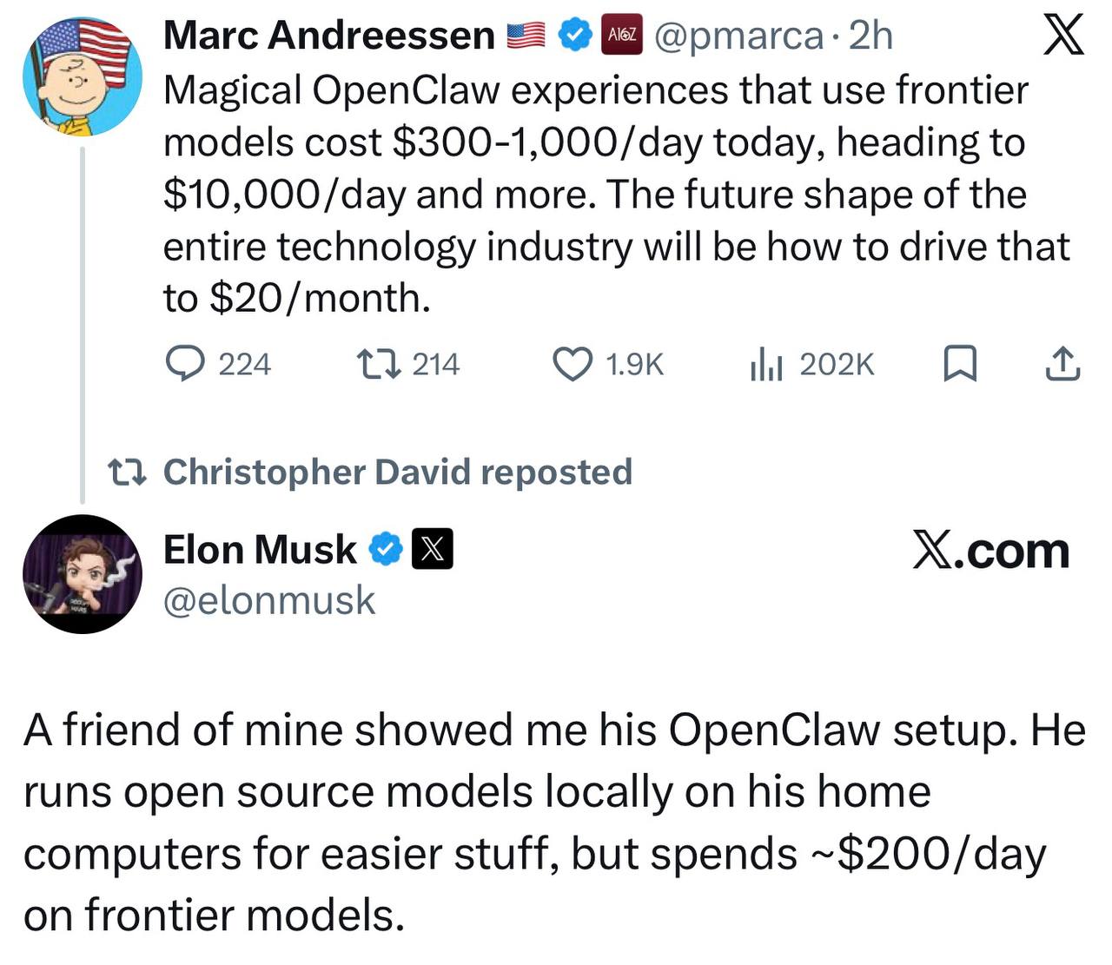
Task: Click the 2h timestamp on the tweet
Action: pyautogui.click(x=870, y=36)
